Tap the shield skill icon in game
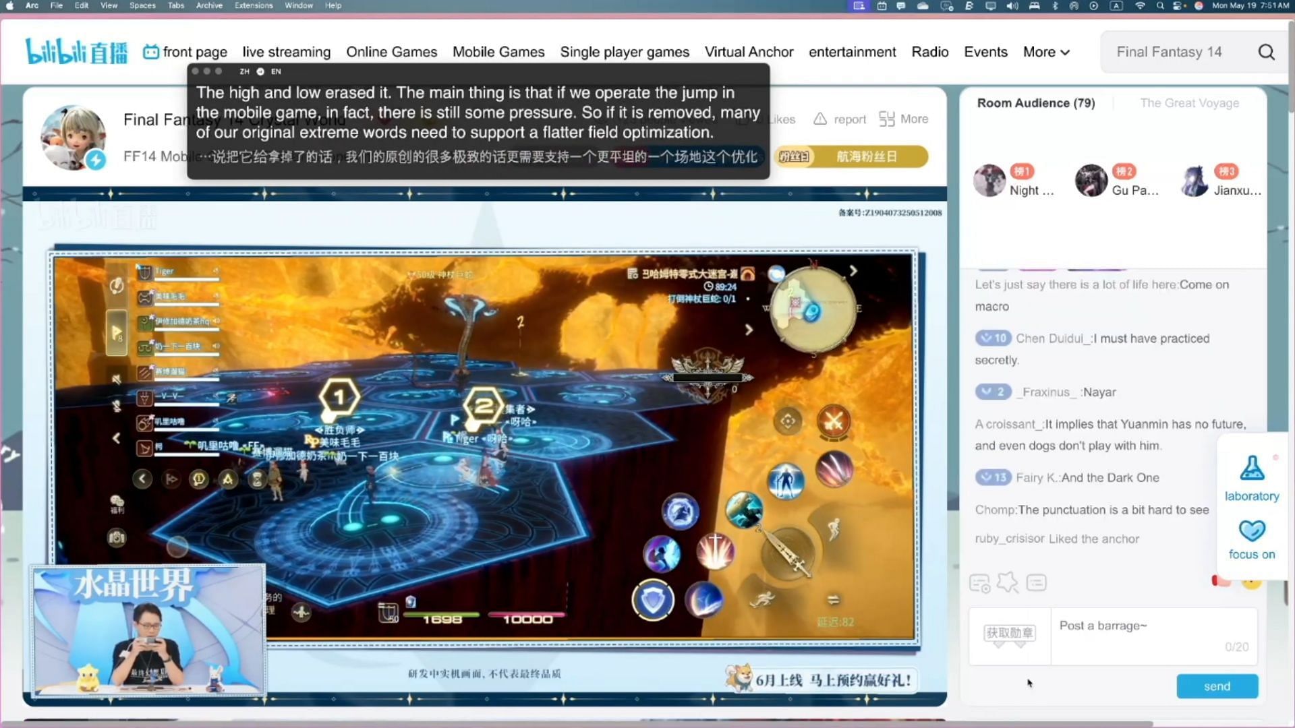1295x728 pixels. pos(652,599)
